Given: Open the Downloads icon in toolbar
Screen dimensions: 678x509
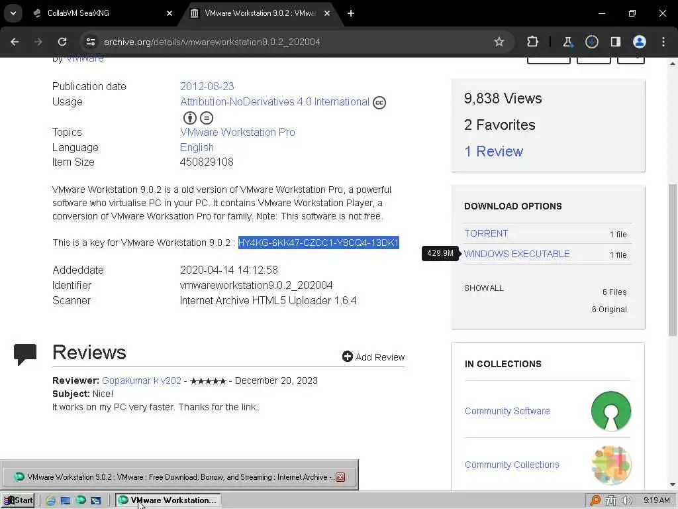Looking at the screenshot, I should (x=591, y=42).
